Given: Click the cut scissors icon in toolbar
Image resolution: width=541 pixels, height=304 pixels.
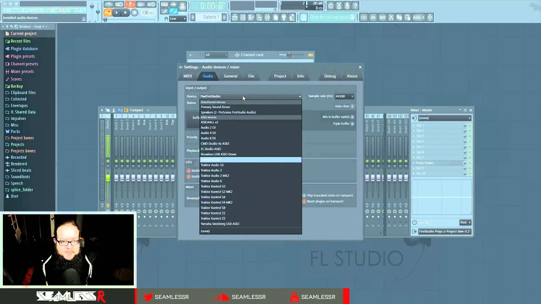Looking at the screenshot, I should (x=391, y=17).
